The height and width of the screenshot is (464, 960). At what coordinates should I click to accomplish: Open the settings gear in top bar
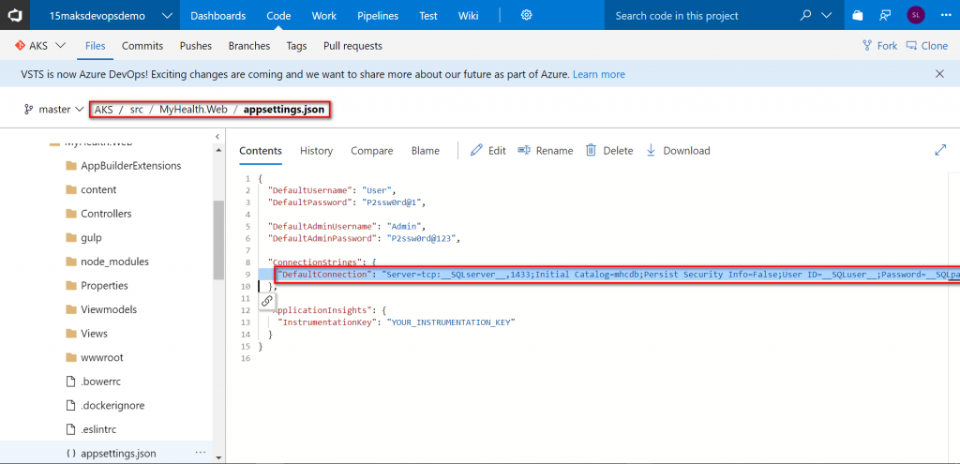(526, 15)
